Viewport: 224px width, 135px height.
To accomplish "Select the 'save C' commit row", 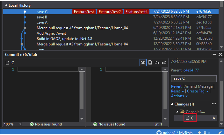I will [111, 11].
